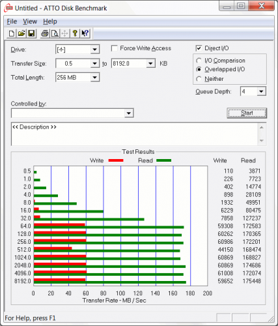278x326 pixels.
Task: Open the Controlled by dropdown
Action: 129,113
